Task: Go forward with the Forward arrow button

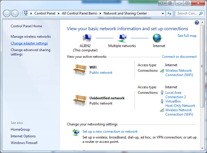Action: click(x=15, y=13)
